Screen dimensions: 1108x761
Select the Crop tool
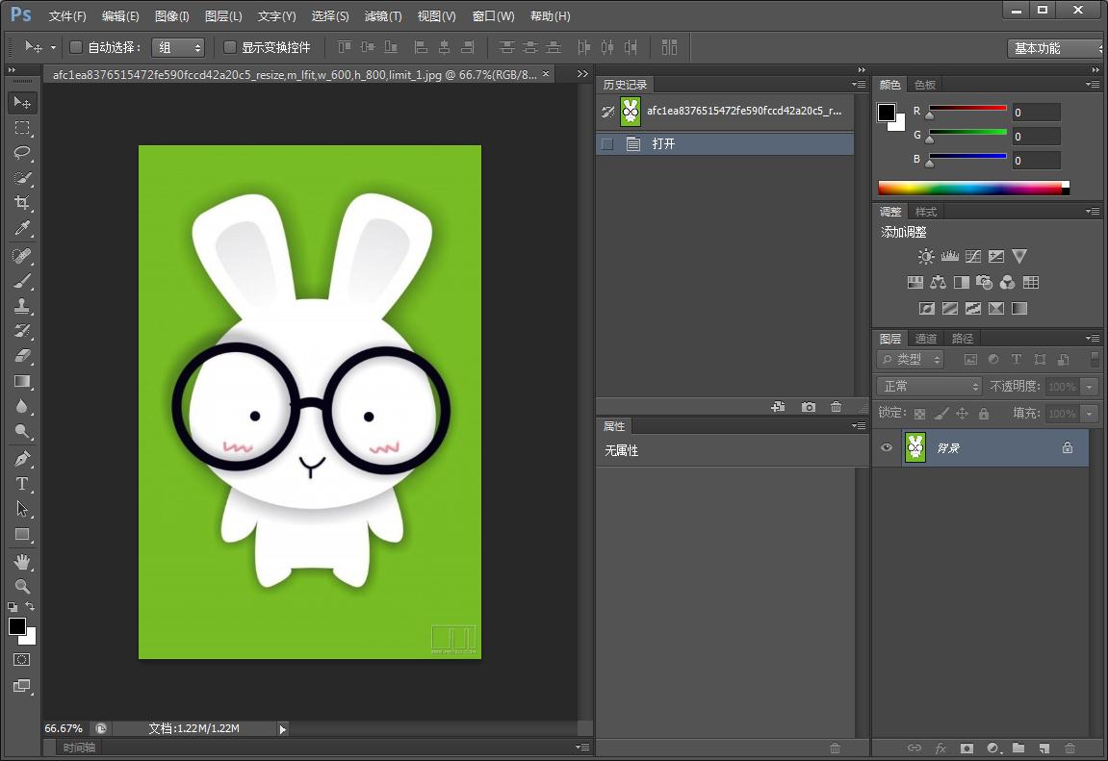click(x=21, y=203)
